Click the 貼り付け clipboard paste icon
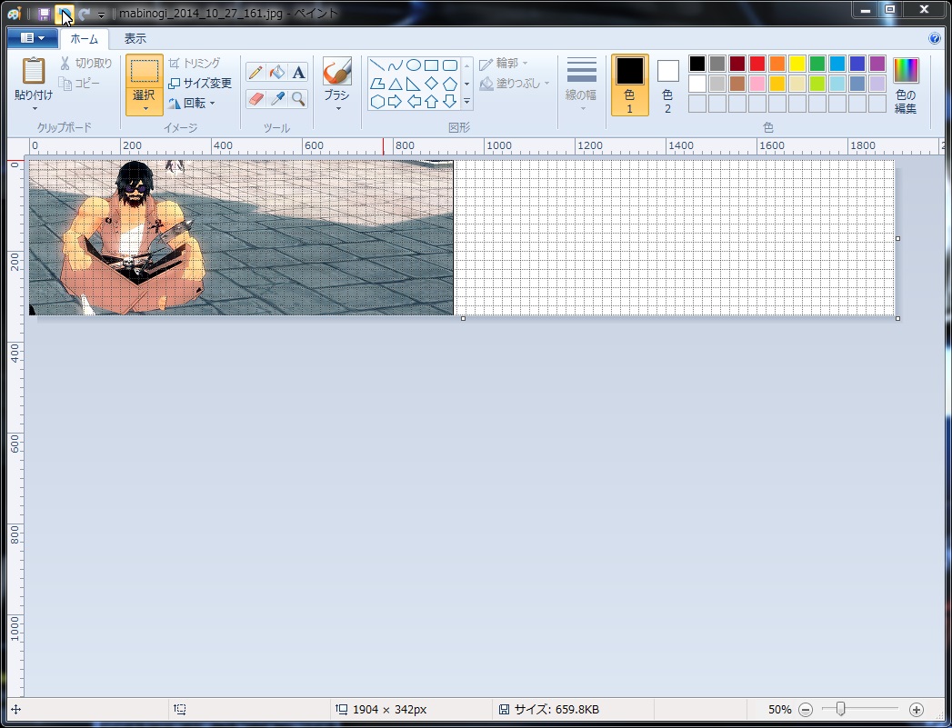The height and width of the screenshot is (728, 952). [x=34, y=71]
